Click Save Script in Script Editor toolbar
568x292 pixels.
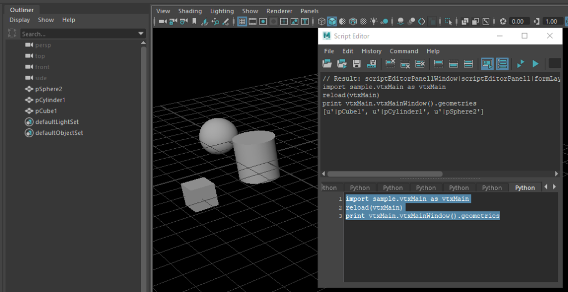click(x=357, y=64)
